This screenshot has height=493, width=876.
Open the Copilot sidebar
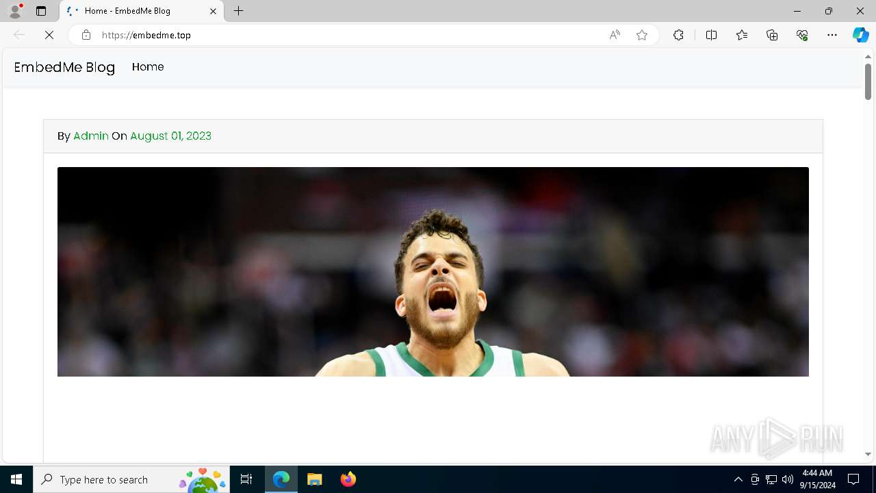860,35
